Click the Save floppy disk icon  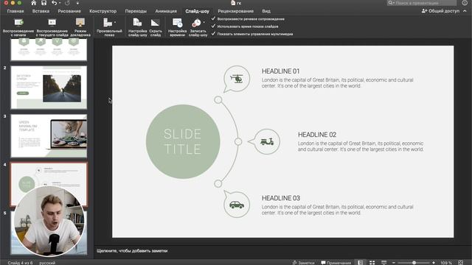44,3
